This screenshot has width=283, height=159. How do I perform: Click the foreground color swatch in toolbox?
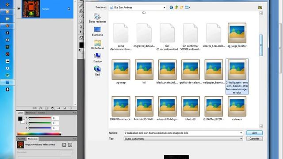[x=81, y=45]
